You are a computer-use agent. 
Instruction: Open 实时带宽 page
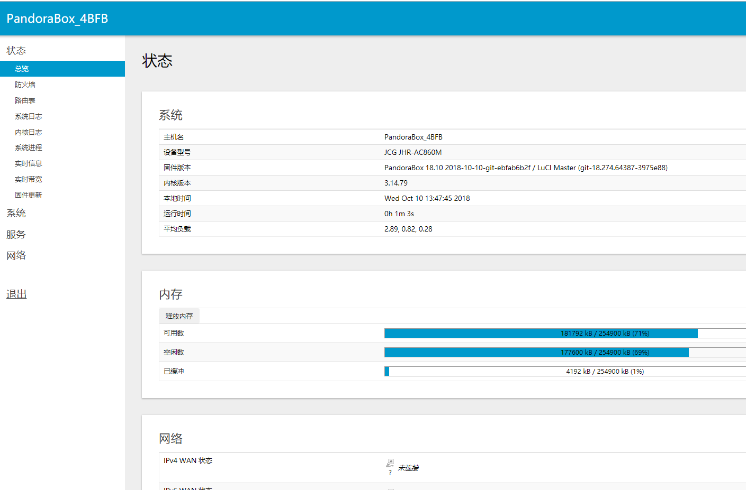pos(28,179)
